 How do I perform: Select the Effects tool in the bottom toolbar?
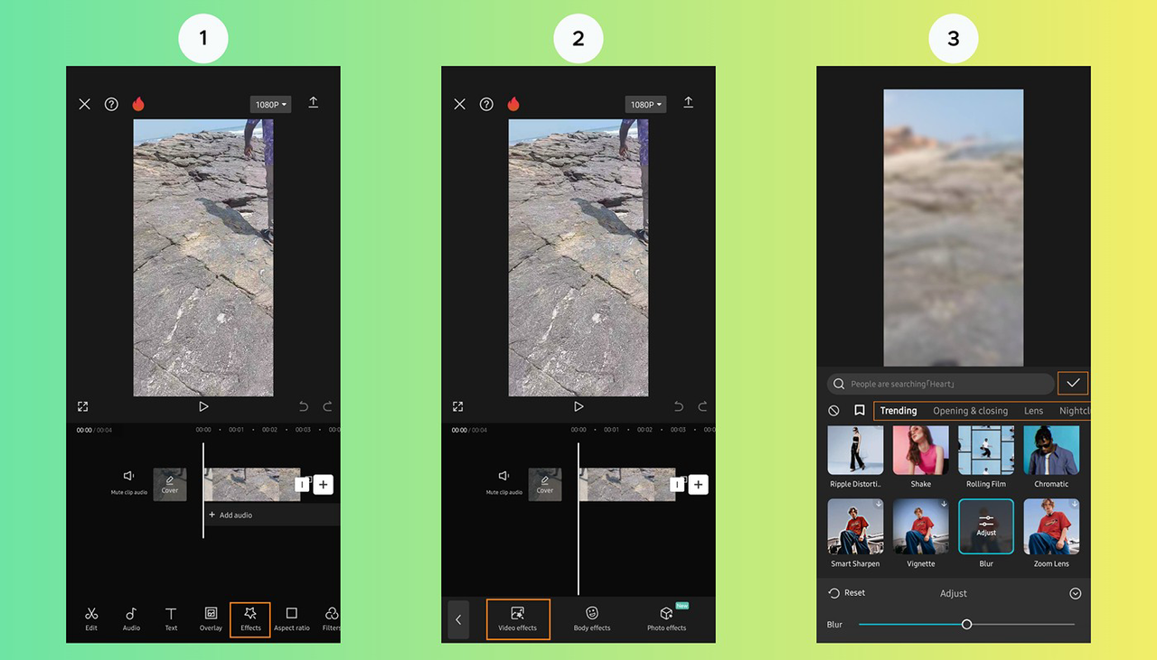click(x=249, y=619)
